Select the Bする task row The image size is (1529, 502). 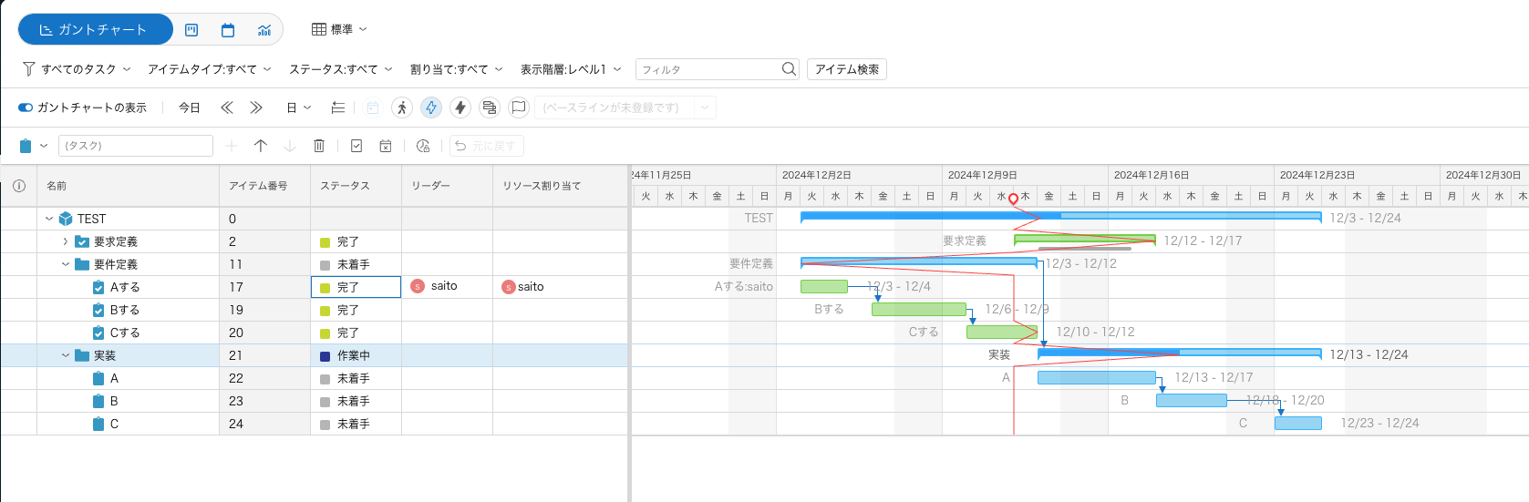click(314, 310)
